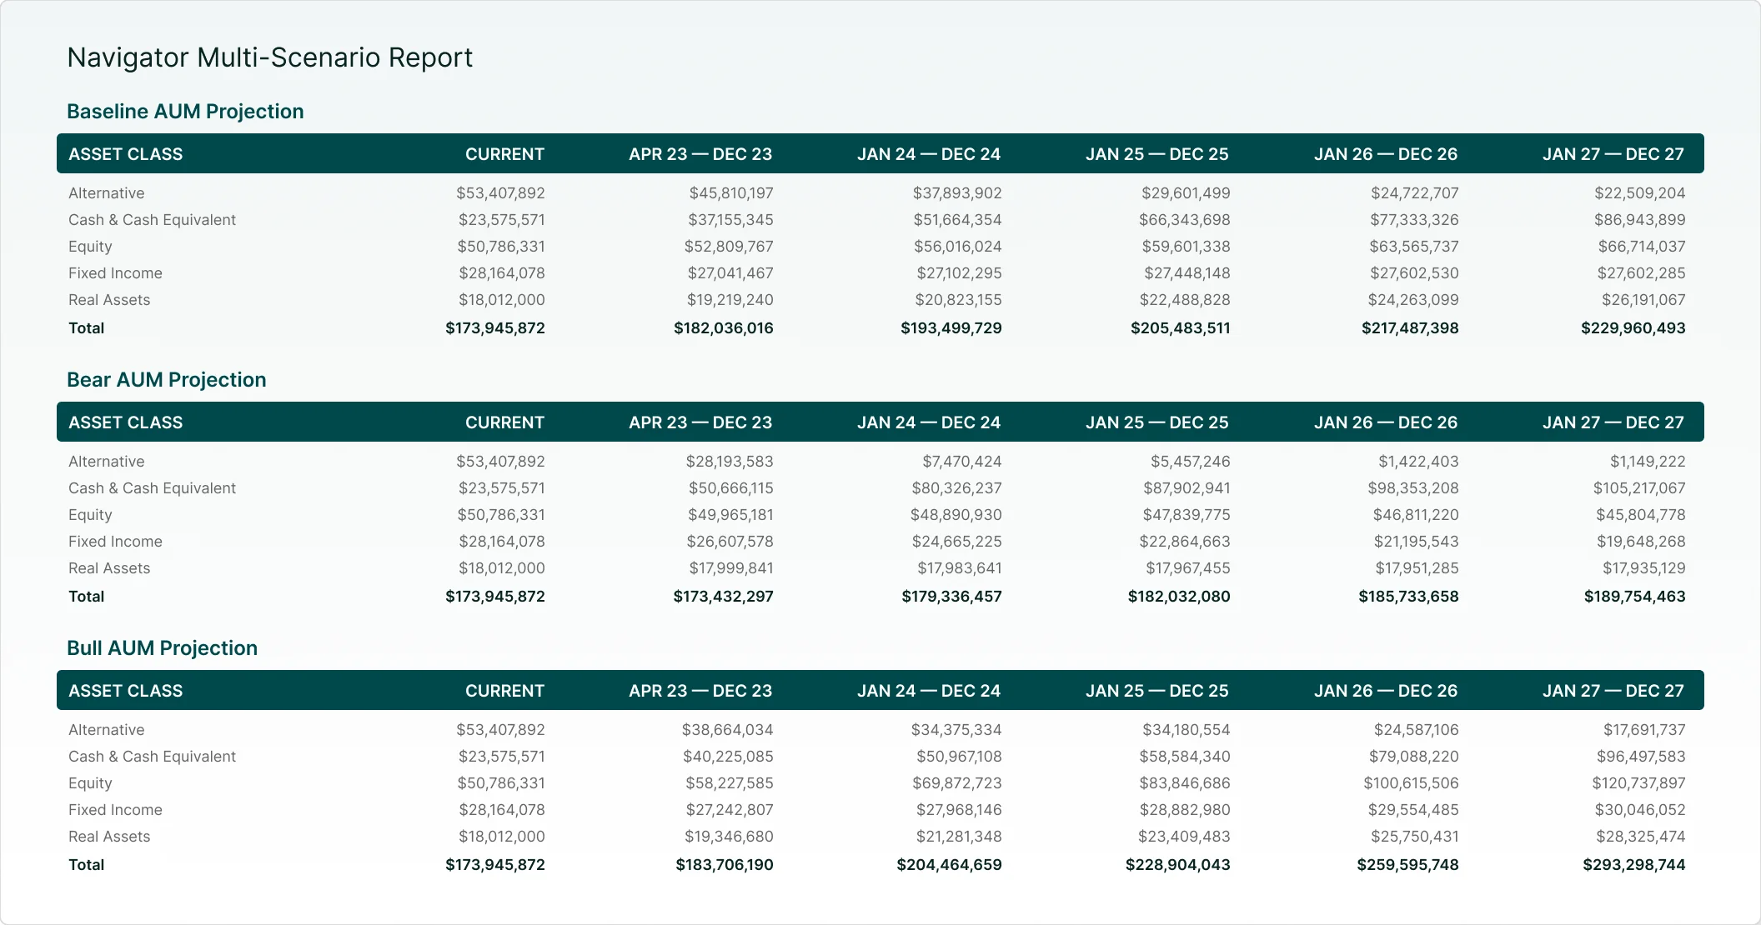Select Bull total $293,298,744 cell

point(1634,865)
